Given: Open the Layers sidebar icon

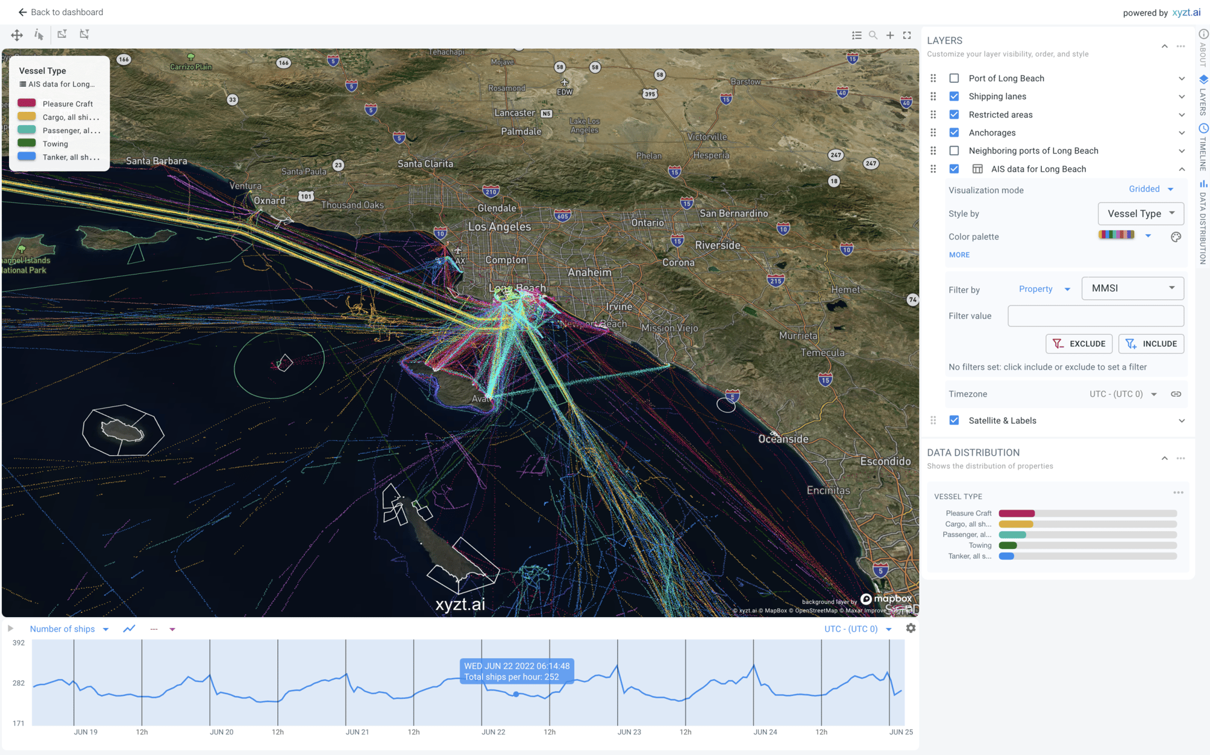Looking at the screenshot, I should 1203,79.
